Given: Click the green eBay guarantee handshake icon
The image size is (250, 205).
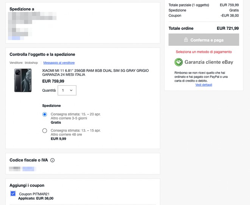Looking at the screenshot, I should pos(178,62).
